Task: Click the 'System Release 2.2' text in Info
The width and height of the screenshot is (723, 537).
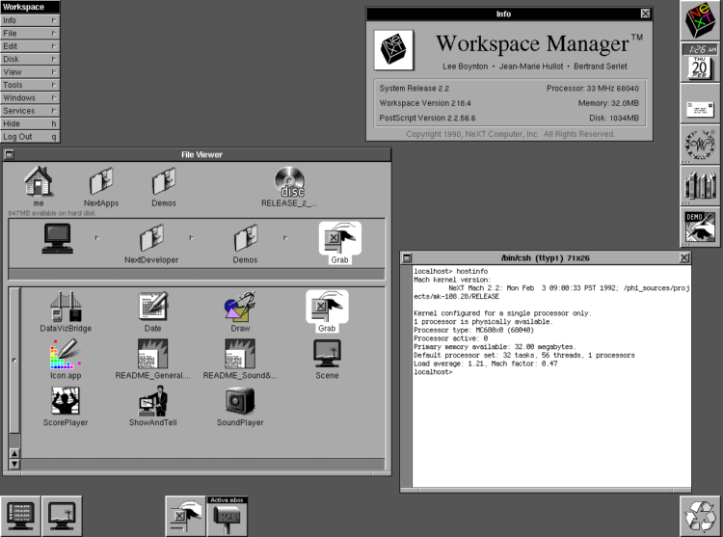Action: [415, 88]
